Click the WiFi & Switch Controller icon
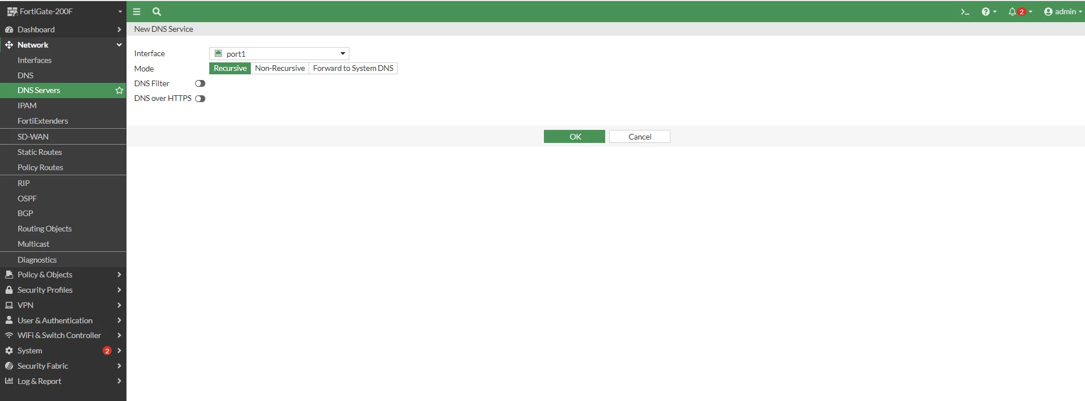 [9, 335]
